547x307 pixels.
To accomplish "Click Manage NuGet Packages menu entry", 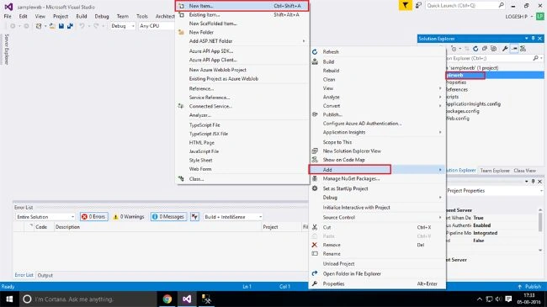I will click(377, 178).
